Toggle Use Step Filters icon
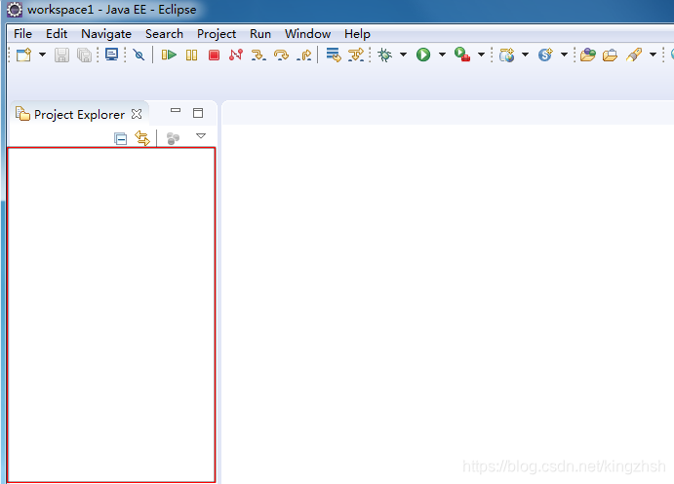Viewport: 674px width, 484px height. point(356,55)
